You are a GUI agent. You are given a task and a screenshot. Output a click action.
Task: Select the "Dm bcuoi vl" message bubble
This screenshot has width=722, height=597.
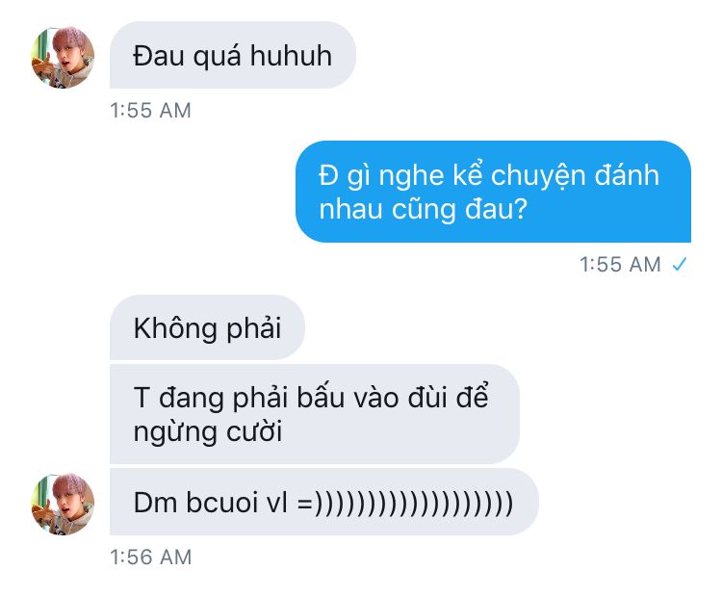click(324, 502)
